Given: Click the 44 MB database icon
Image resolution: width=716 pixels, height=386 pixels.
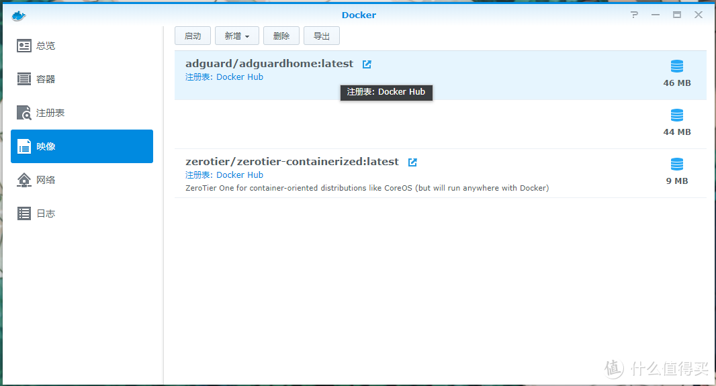Looking at the screenshot, I should click(x=677, y=115).
